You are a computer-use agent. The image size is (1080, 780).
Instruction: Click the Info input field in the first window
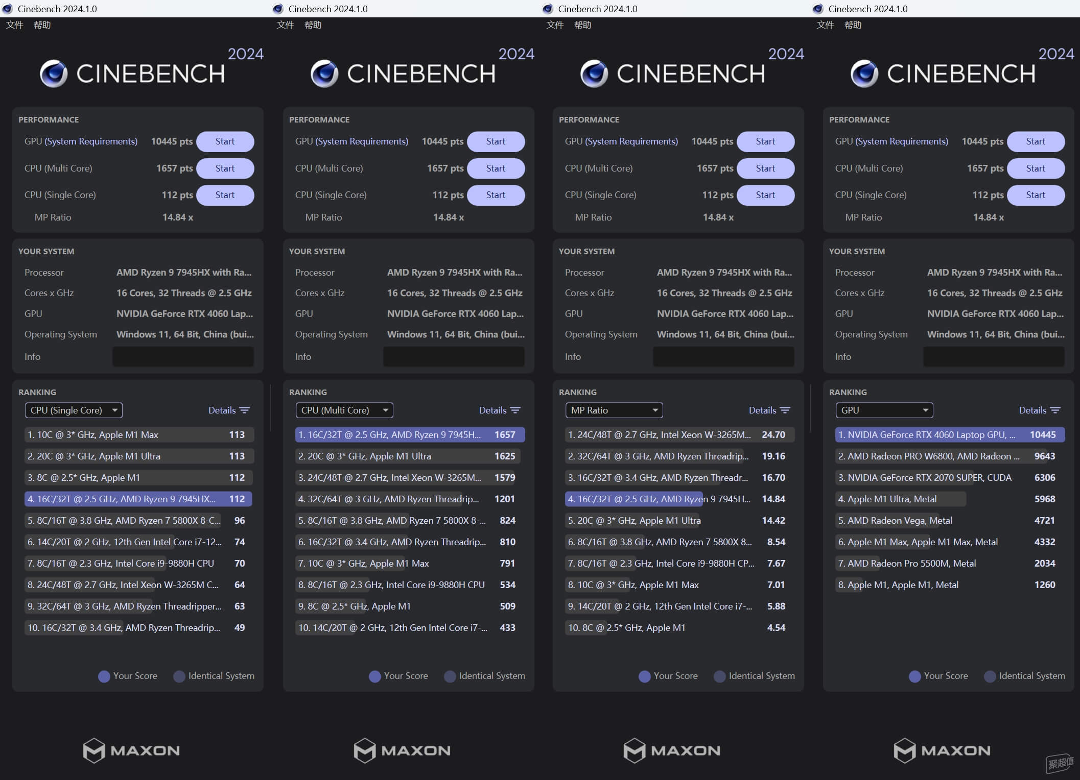click(x=183, y=356)
